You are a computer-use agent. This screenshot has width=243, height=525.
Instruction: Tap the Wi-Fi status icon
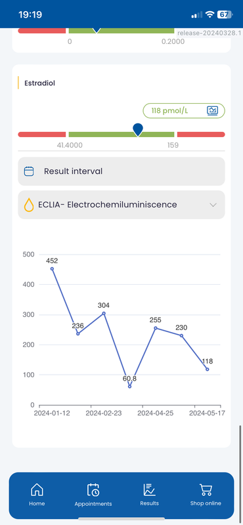[210, 14]
